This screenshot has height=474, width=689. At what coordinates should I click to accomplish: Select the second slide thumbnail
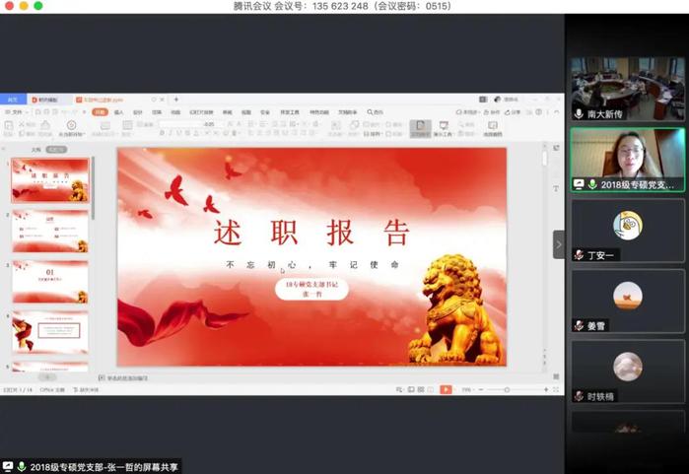point(50,231)
